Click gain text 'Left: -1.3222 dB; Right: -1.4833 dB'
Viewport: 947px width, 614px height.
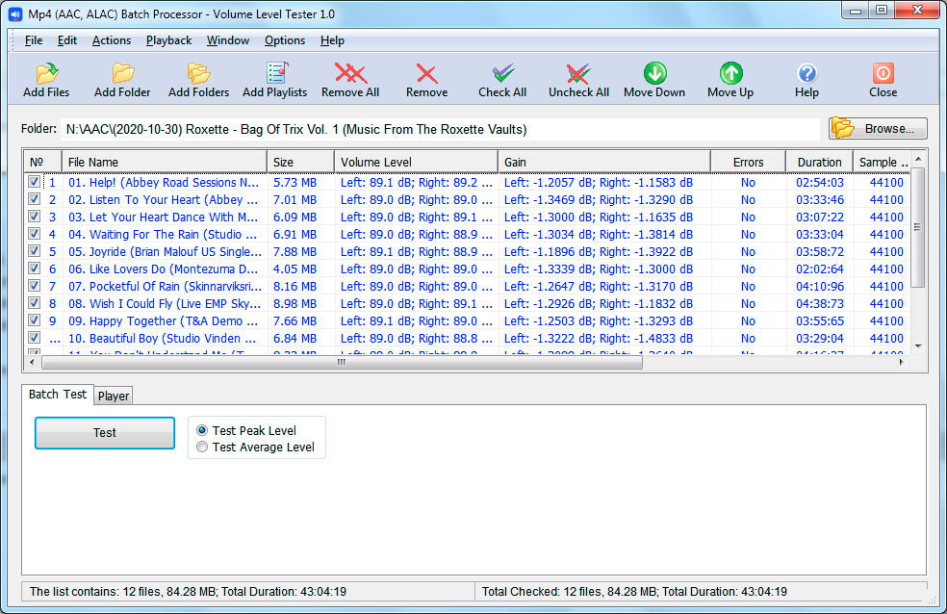[599, 339]
